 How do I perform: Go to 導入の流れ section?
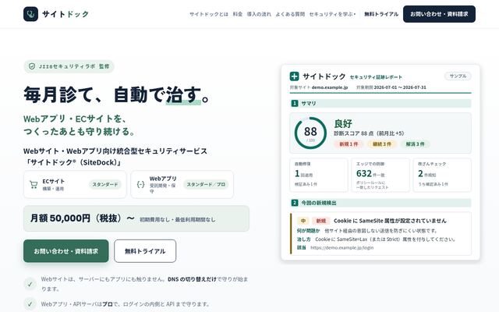click(x=259, y=14)
